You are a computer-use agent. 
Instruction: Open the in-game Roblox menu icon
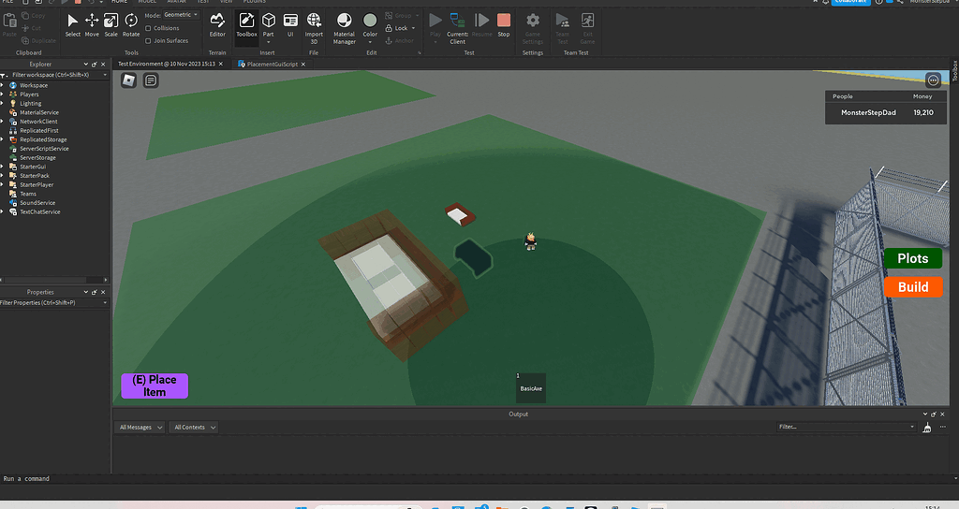tap(129, 80)
